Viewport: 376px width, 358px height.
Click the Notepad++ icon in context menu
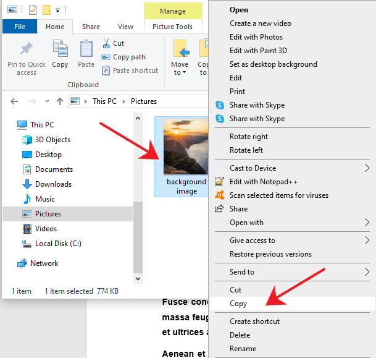click(219, 182)
